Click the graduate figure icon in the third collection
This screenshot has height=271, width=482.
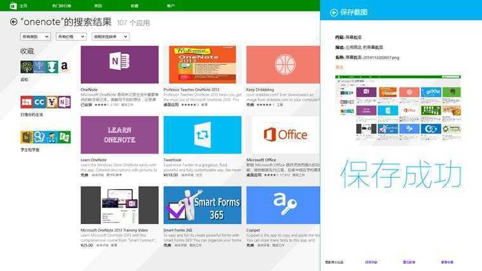[x=52, y=137]
